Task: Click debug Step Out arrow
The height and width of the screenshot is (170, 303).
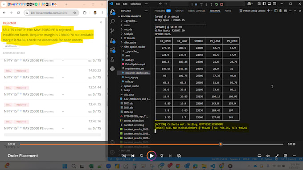Action: point(211,4)
